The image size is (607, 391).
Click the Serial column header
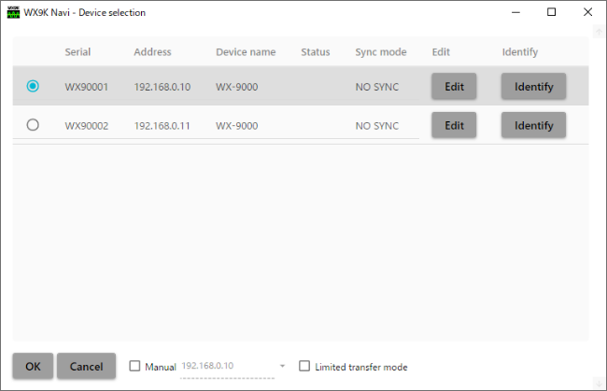click(78, 52)
